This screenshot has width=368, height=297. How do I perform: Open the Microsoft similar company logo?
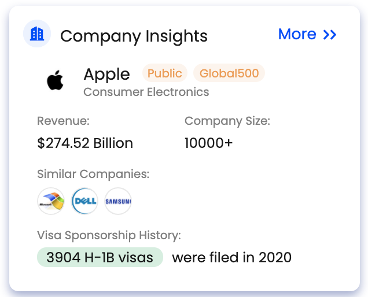51,202
